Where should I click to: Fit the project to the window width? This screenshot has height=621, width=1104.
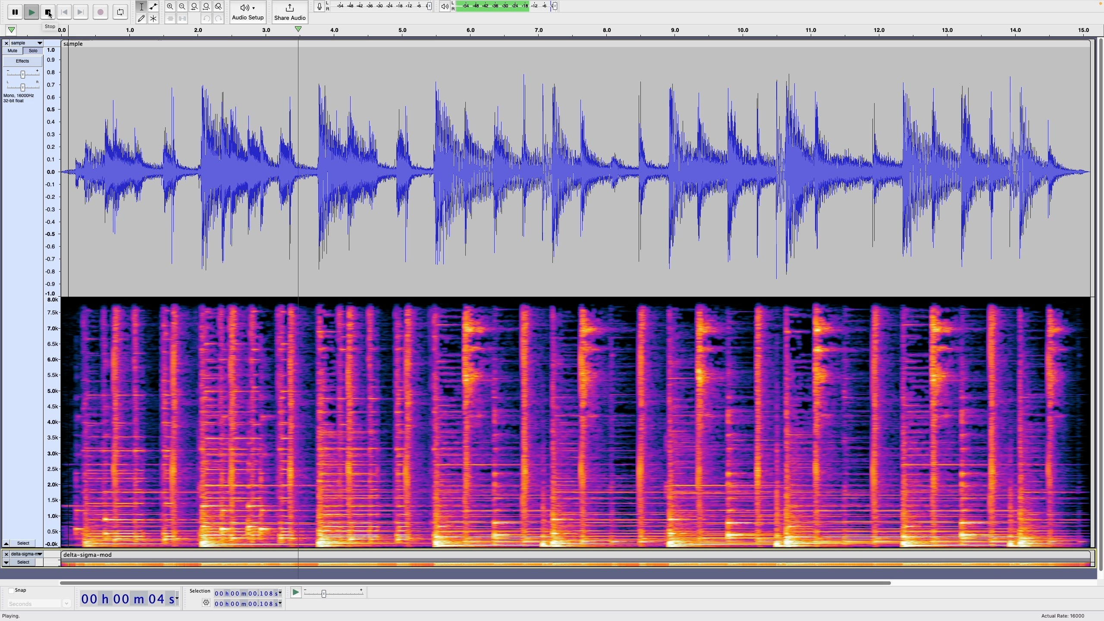pos(207,6)
